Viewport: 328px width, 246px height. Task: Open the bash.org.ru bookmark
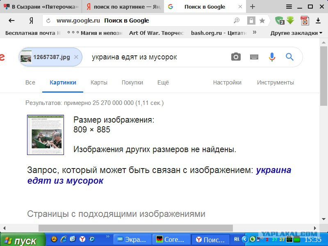(x=219, y=33)
